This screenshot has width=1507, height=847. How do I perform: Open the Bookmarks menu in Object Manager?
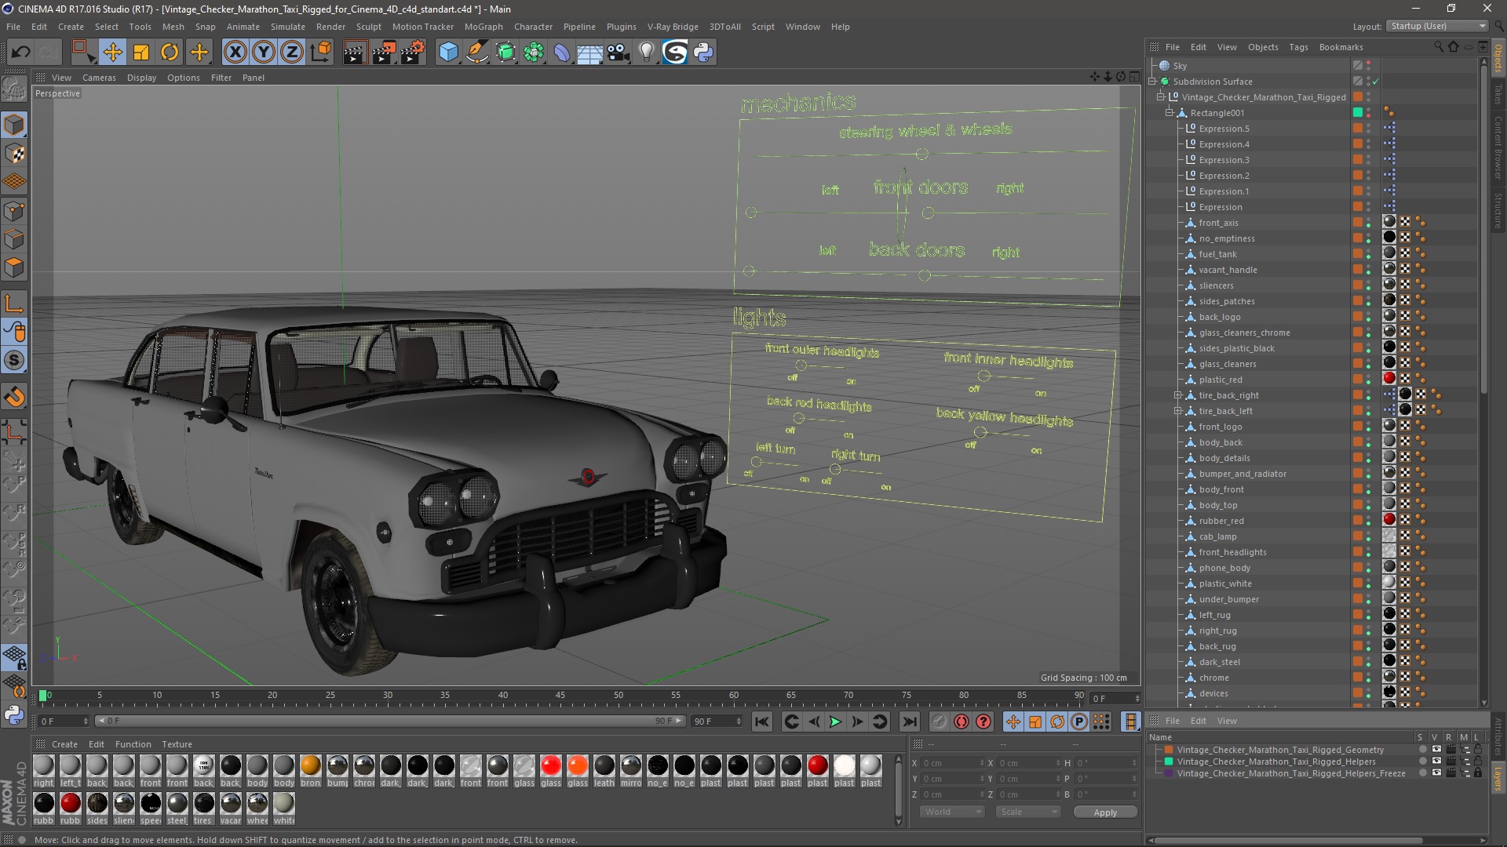[x=1341, y=47]
